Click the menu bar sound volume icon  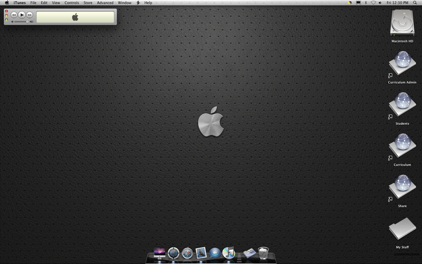coord(380,3)
